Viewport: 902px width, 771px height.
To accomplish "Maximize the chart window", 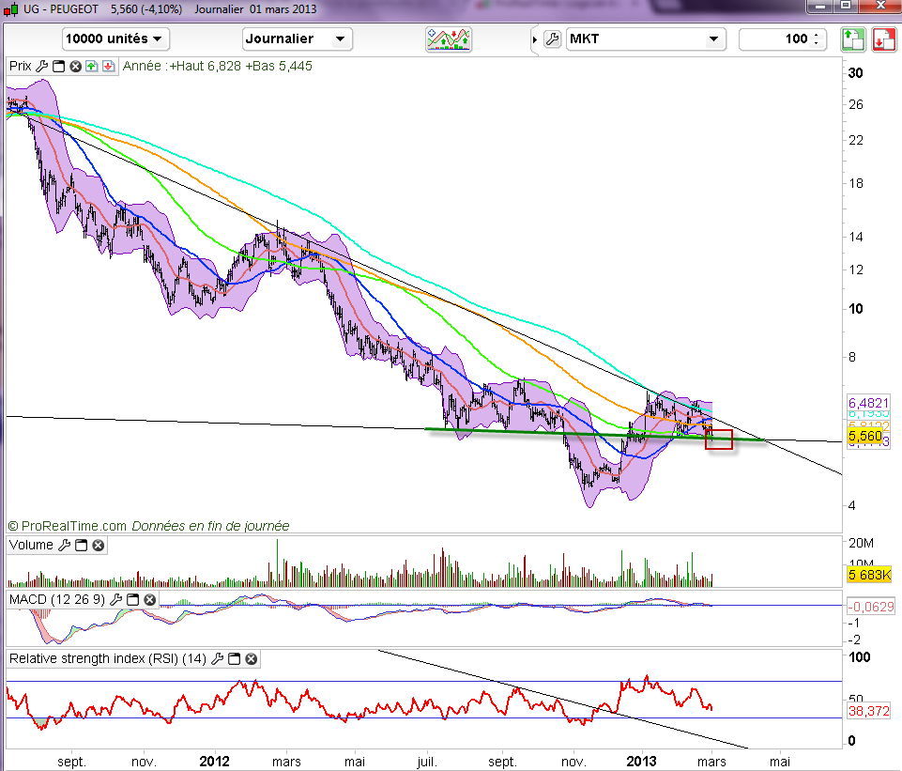I will point(846,7).
